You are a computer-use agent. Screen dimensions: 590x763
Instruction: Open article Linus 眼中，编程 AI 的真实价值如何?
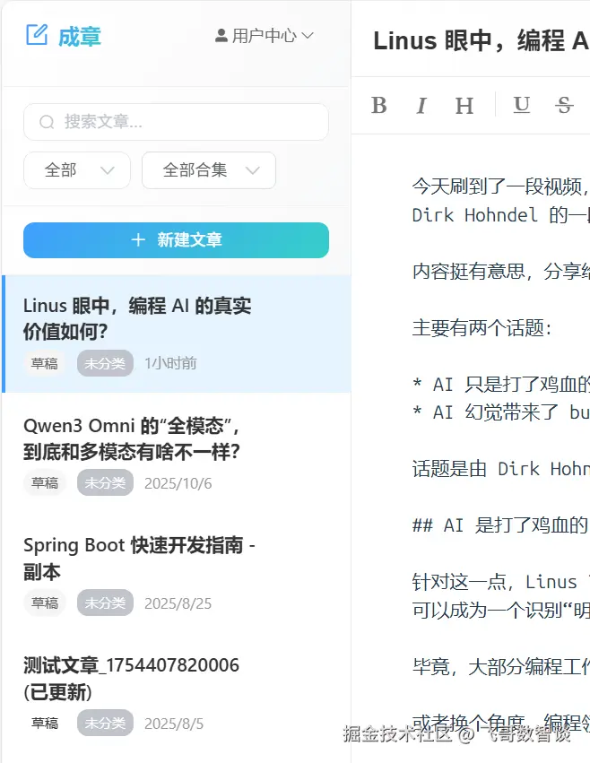pyautogui.click(x=177, y=334)
